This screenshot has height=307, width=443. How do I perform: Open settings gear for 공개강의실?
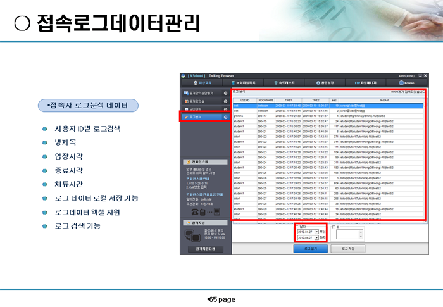click(x=225, y=101)
